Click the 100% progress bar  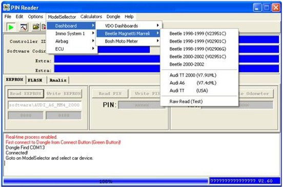point(106,181)
